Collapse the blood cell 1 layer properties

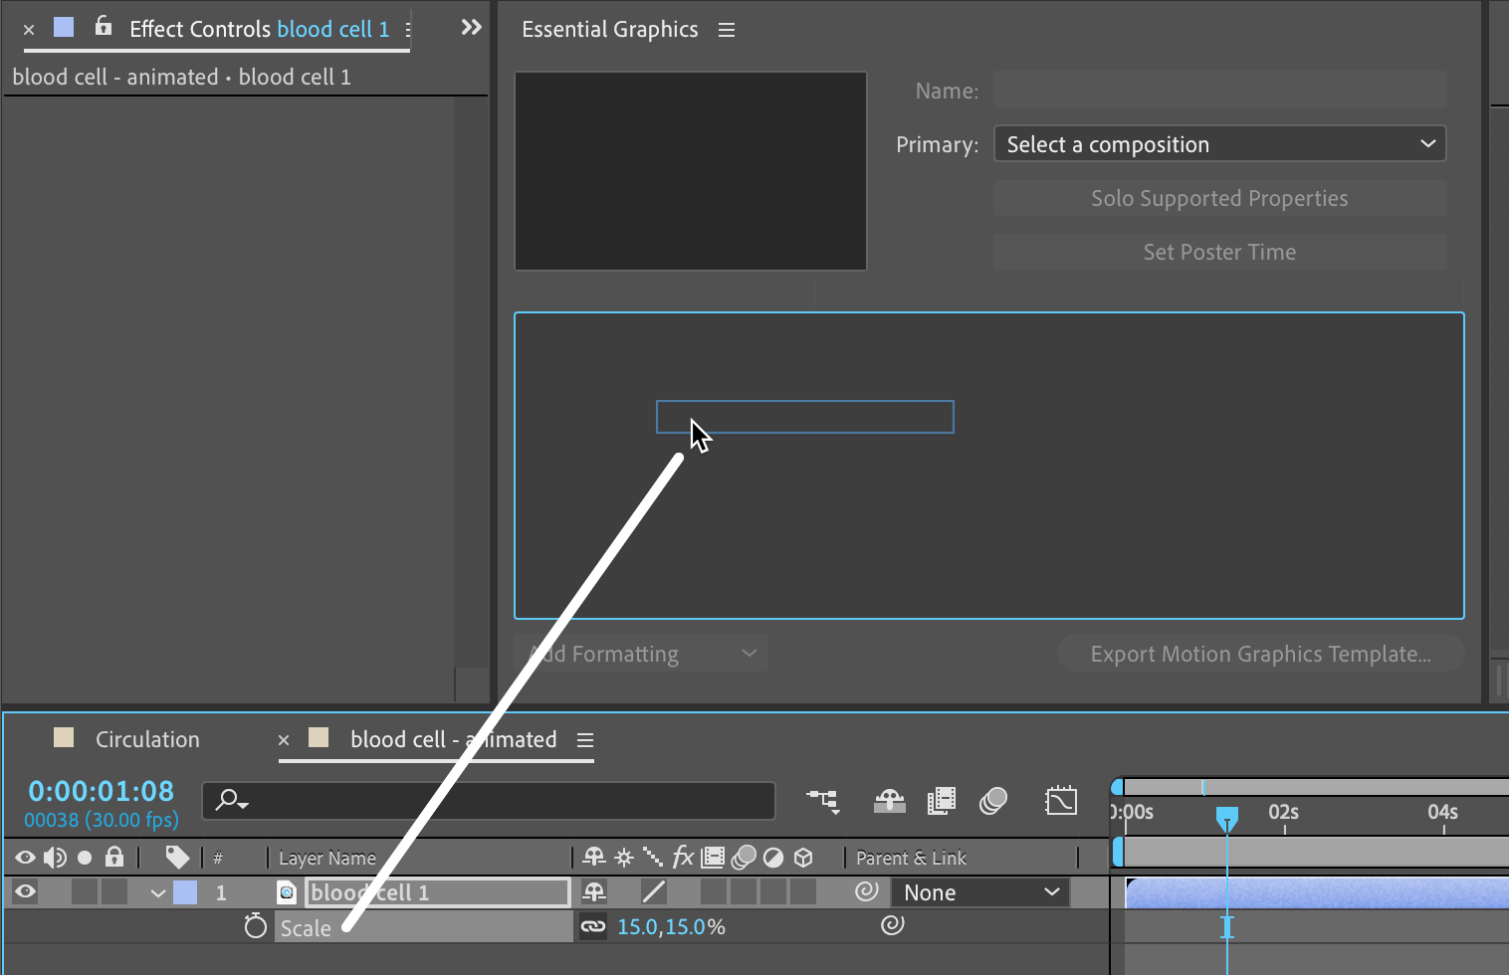point(157,892)
